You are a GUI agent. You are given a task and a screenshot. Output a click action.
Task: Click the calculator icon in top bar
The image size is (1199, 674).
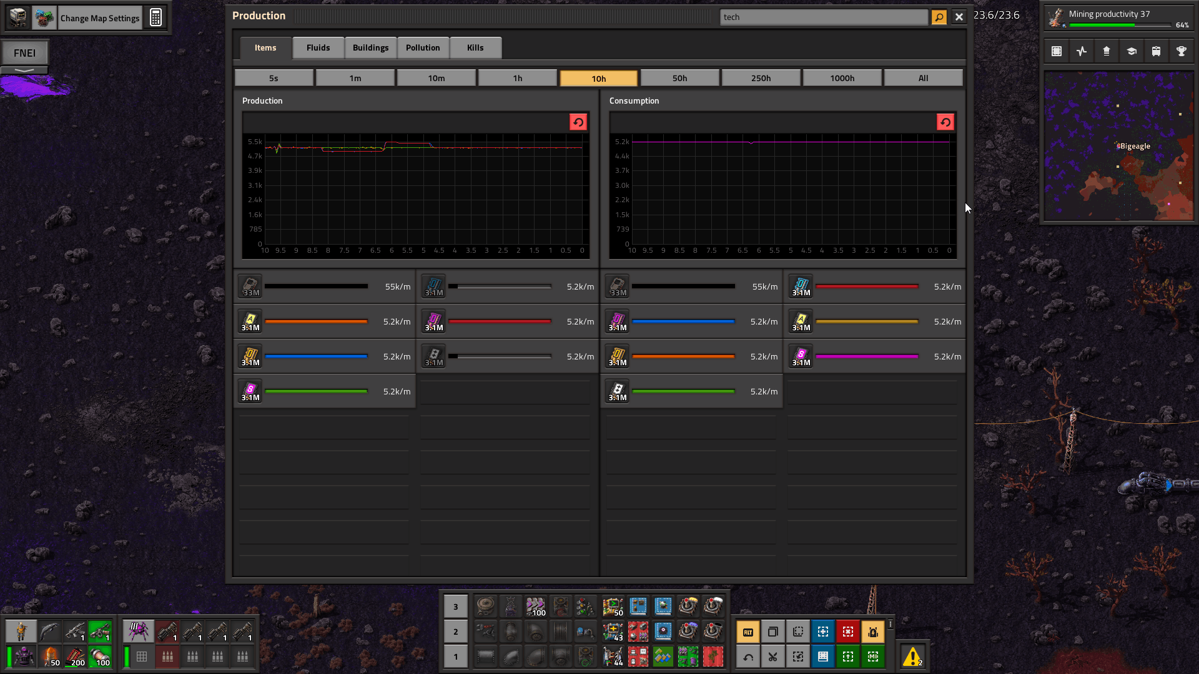(x=155, y=17)
